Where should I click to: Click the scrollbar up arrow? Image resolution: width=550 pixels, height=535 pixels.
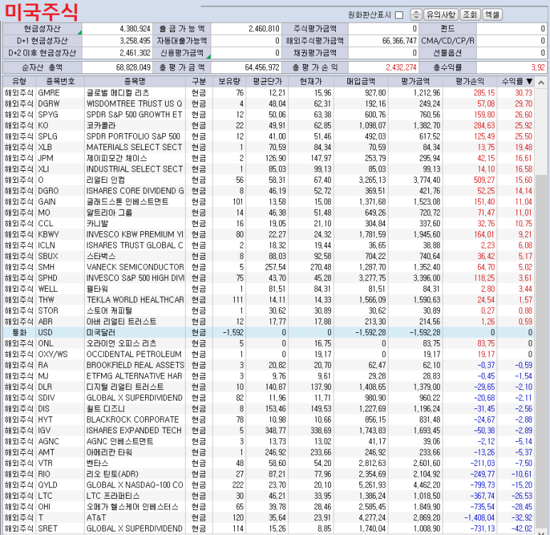point(541,83)
